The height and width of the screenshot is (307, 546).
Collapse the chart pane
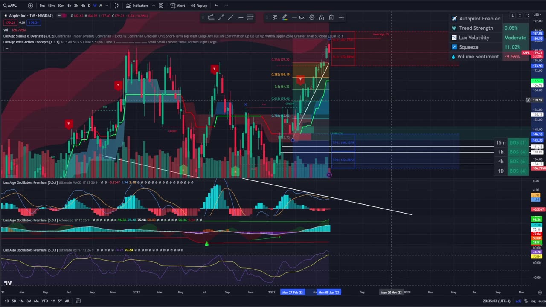(520, 16)
